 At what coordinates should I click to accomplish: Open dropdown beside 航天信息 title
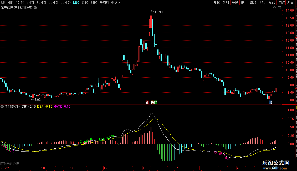pos(35,8)
